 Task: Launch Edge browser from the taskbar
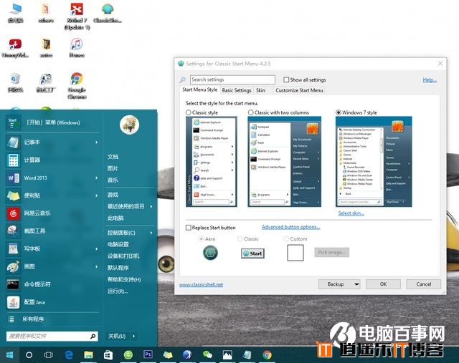(x=69, y=355)
